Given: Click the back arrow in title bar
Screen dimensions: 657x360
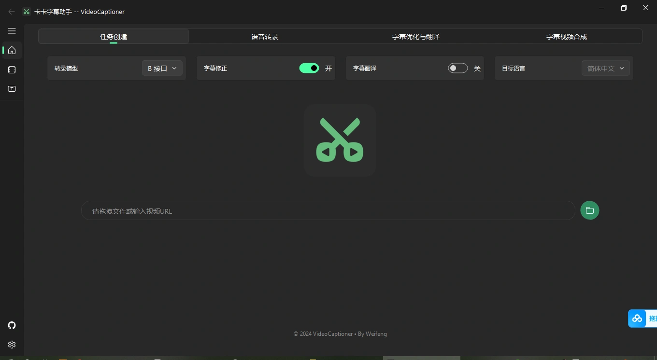Looking at the screenshot, I should pos(12,12).
